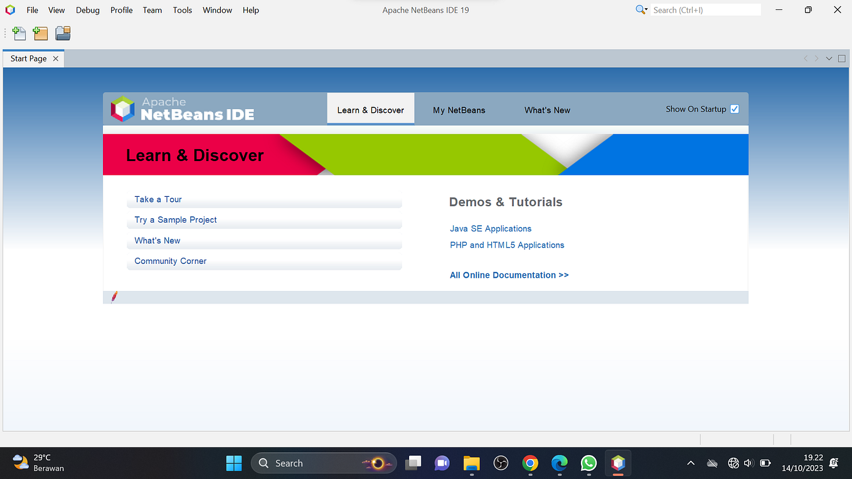Click the Apache feather icon below the page

pos(114,297)
